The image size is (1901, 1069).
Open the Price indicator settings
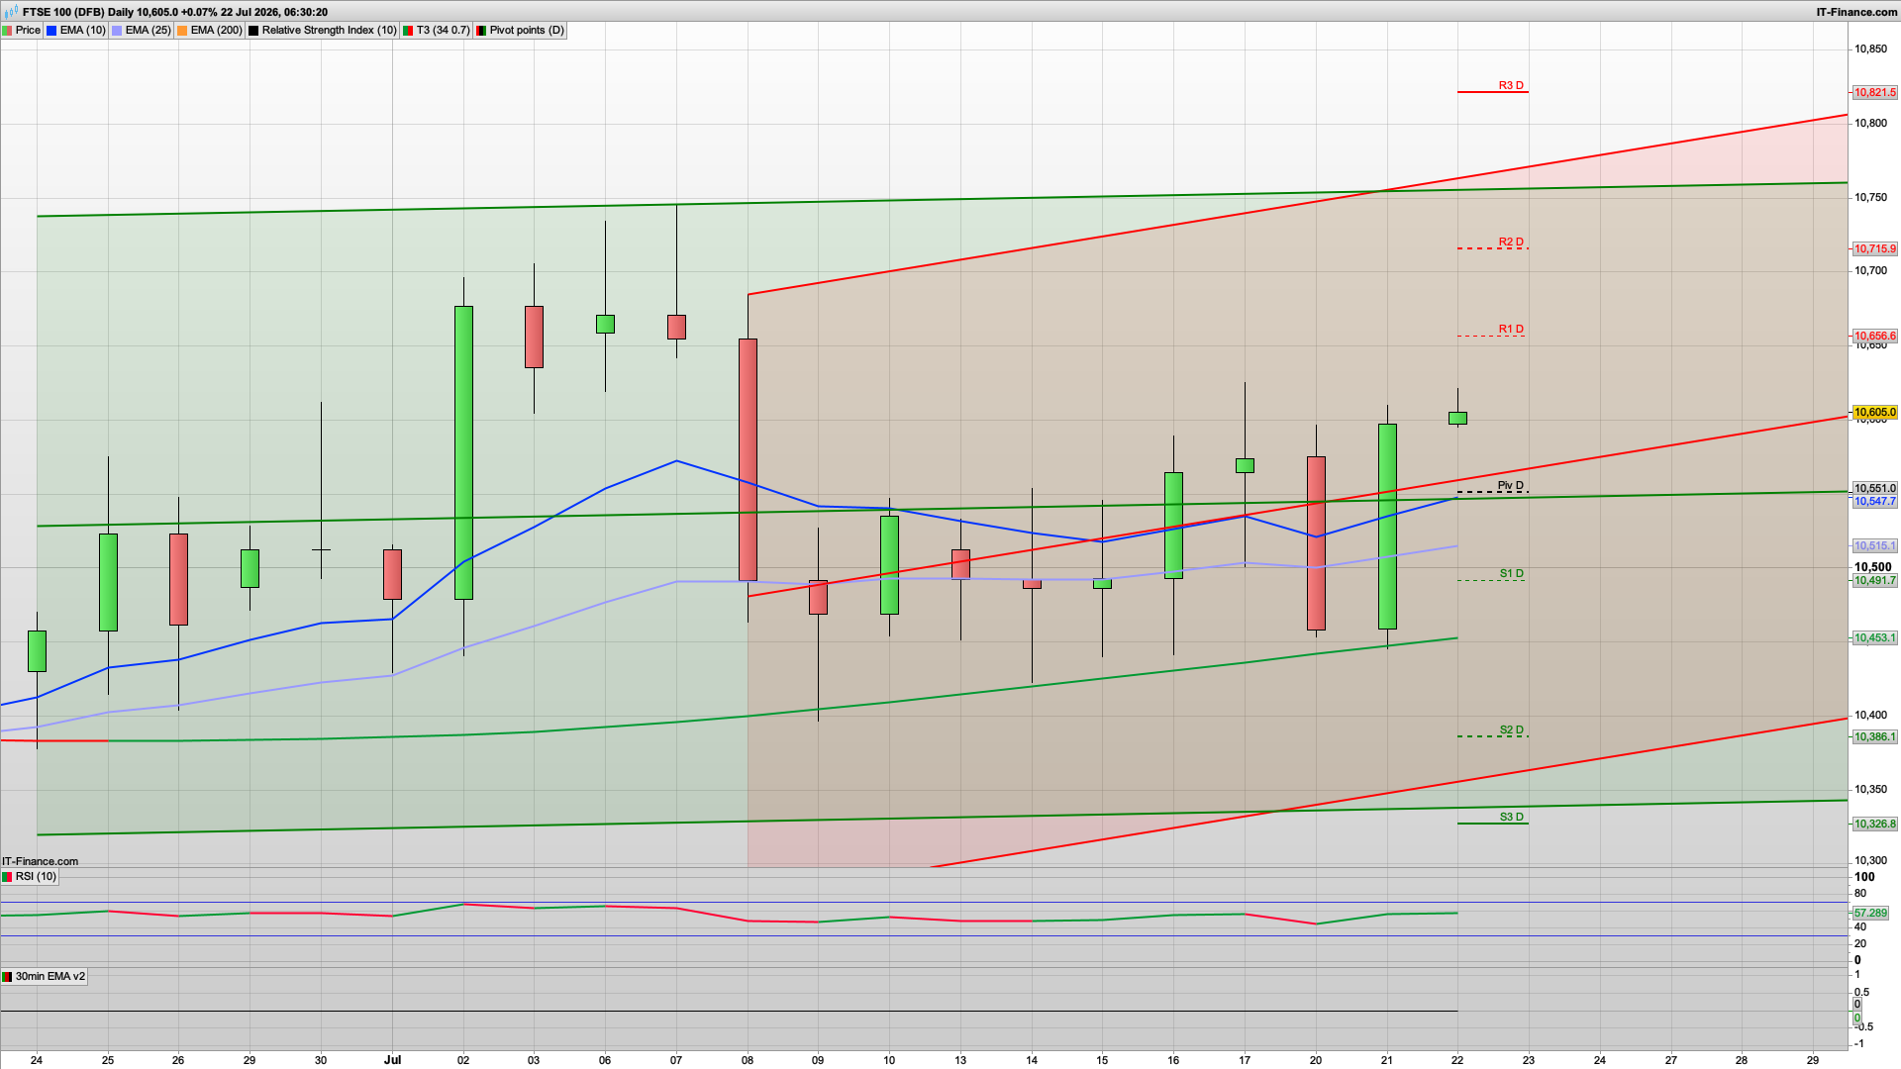(x=22, y=31)
